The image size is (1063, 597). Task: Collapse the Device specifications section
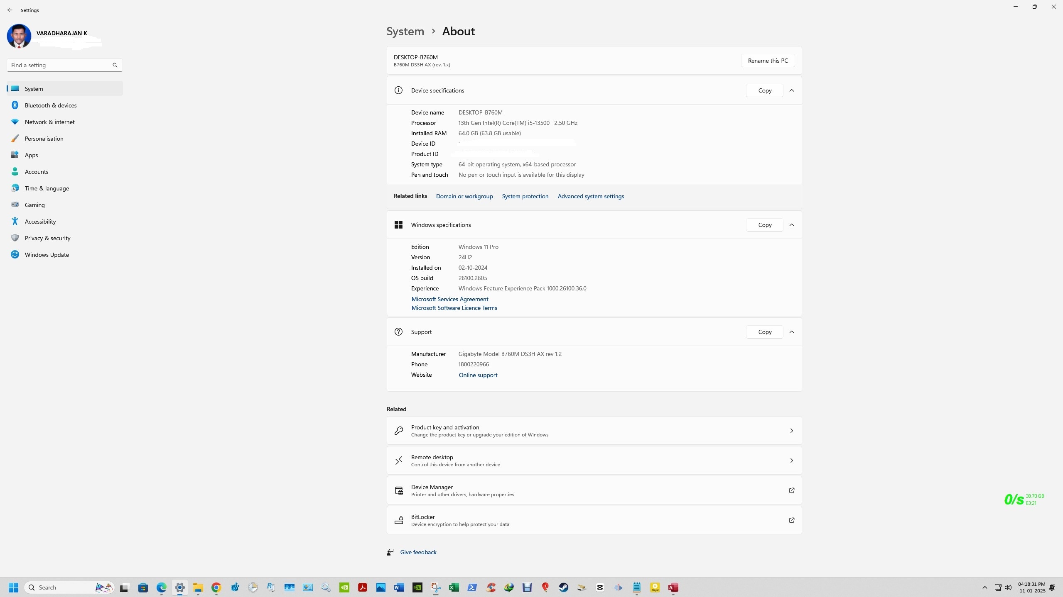pyautogui.click(x=791, y=90)
